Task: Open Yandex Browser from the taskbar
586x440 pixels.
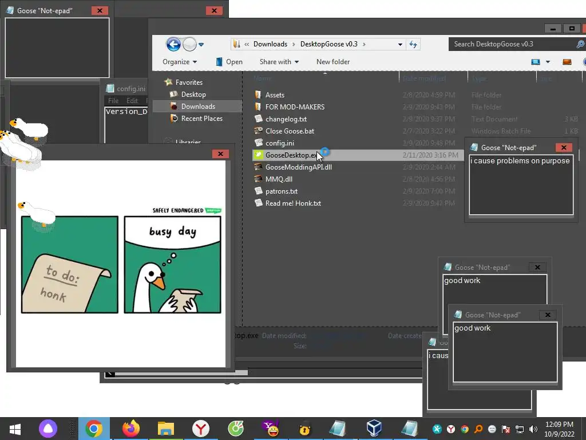Action: click(x=201, y=429)
